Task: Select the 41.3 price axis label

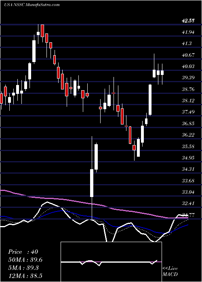Action: pyautogui.click(x=187, y=44)
